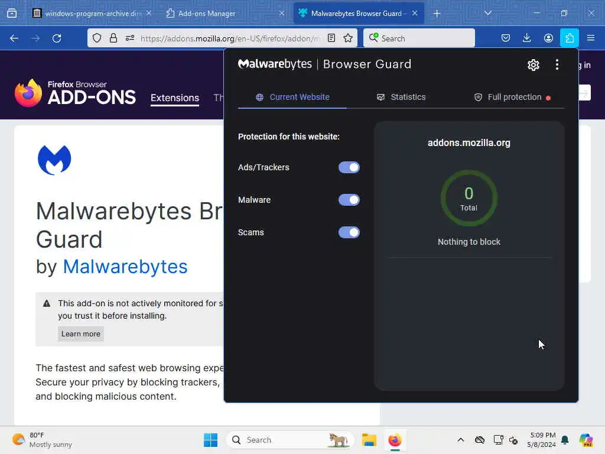Toggle reader view icon
The image size is (605, 454).
331,38
